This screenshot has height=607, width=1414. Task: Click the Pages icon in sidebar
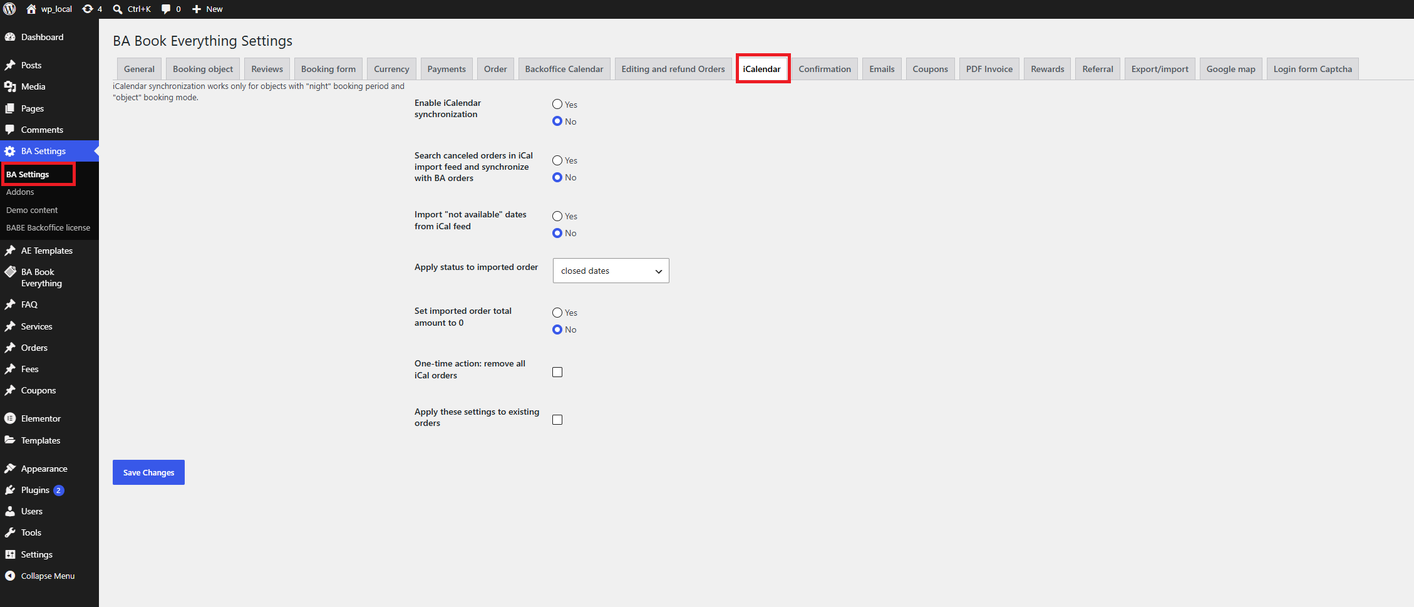coord(10,108)
